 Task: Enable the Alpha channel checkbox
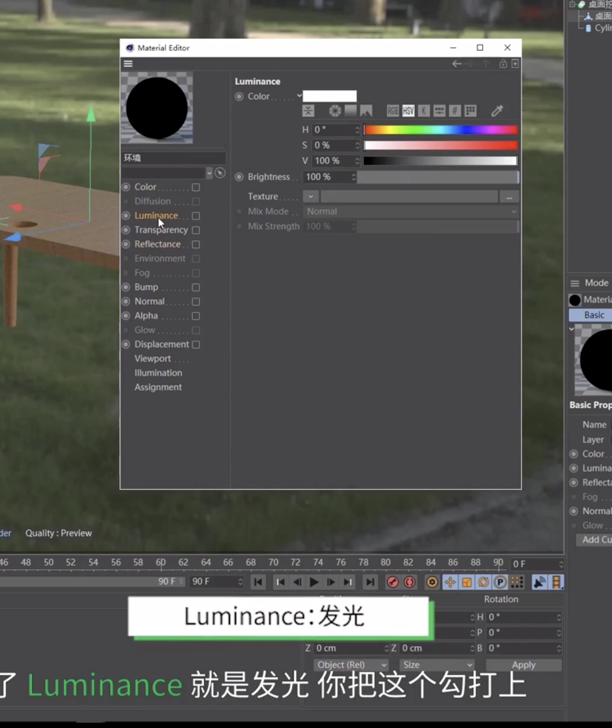pos(196,316)
